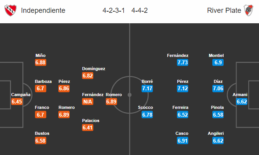
Task: Click Bustos' 6.58 rating badge
Action: coord(40,141)
